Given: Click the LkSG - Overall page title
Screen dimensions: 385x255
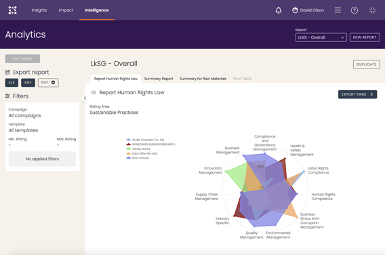Looking at the screenshot, I should coord(114,64).
